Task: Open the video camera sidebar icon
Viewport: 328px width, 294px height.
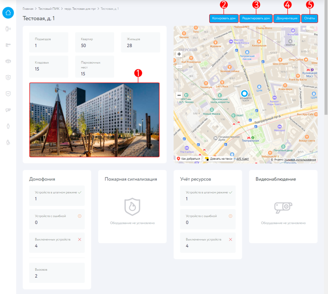Action: point(8,110)
